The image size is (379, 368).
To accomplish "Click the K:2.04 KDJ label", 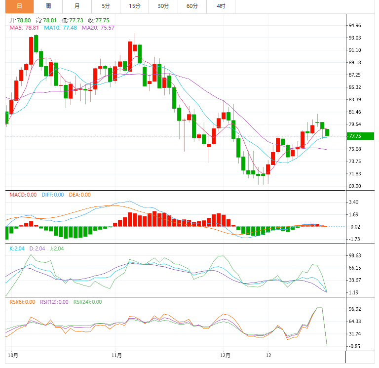I will (x=17, y=248).
